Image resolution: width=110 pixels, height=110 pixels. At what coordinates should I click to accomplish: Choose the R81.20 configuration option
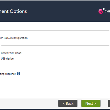(14, 38)
